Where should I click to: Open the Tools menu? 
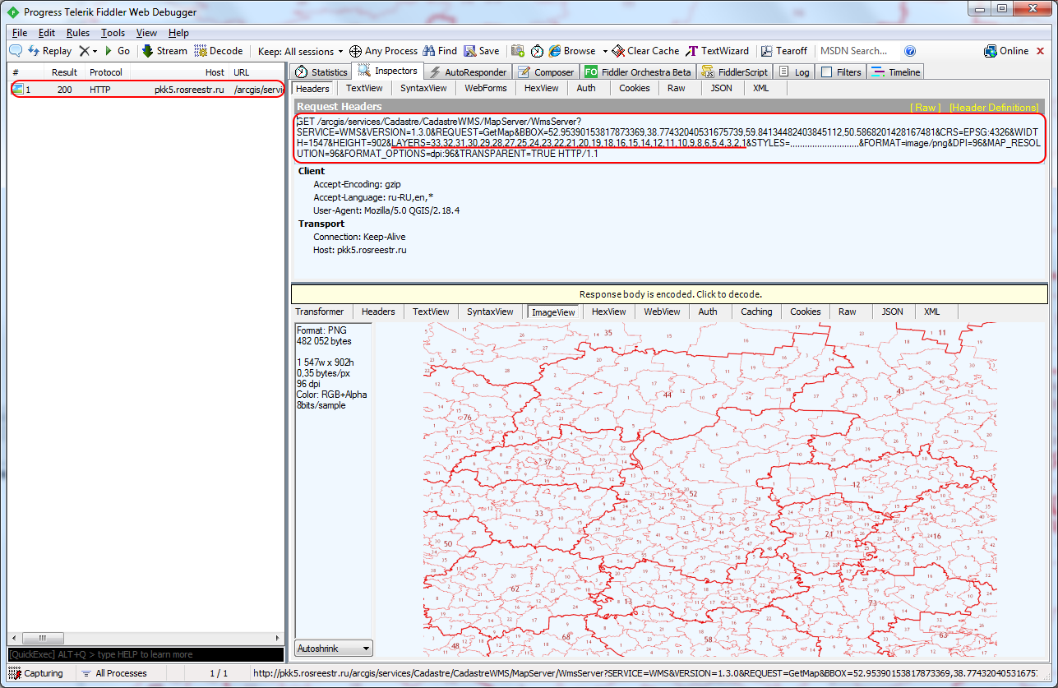(x=113, y=33)
